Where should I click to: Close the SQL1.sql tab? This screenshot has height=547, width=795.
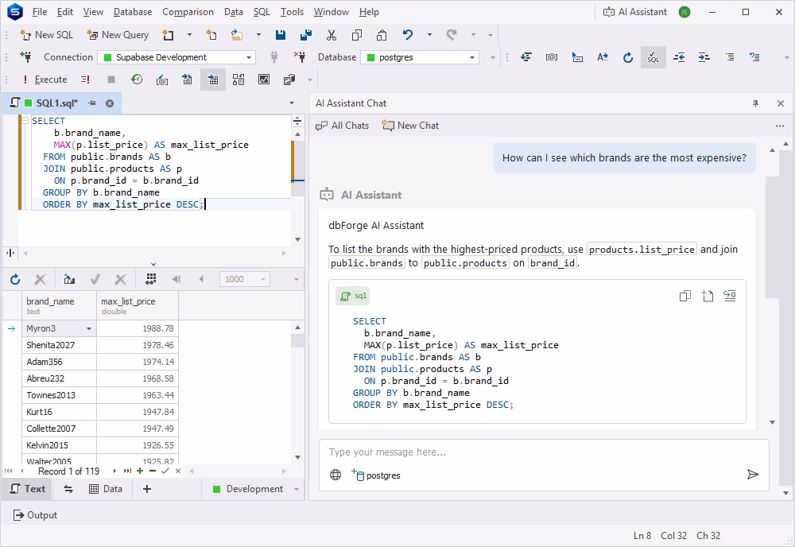click(x=110, y=103)
